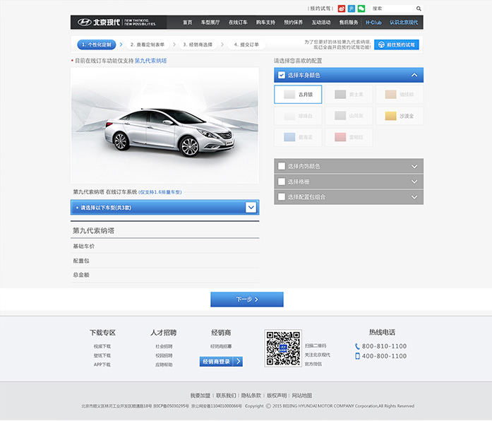Open the WeChat icon link

(361, 8)
